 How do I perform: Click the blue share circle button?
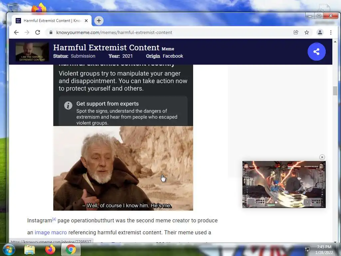pyautogui.click(x=316, y=52)
